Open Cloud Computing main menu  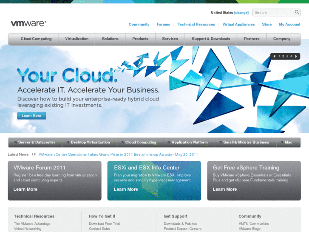[36, 39]
